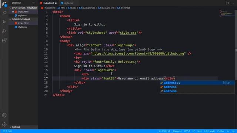Click the '1 UNSAVED' badge

(x=32, y=8)
